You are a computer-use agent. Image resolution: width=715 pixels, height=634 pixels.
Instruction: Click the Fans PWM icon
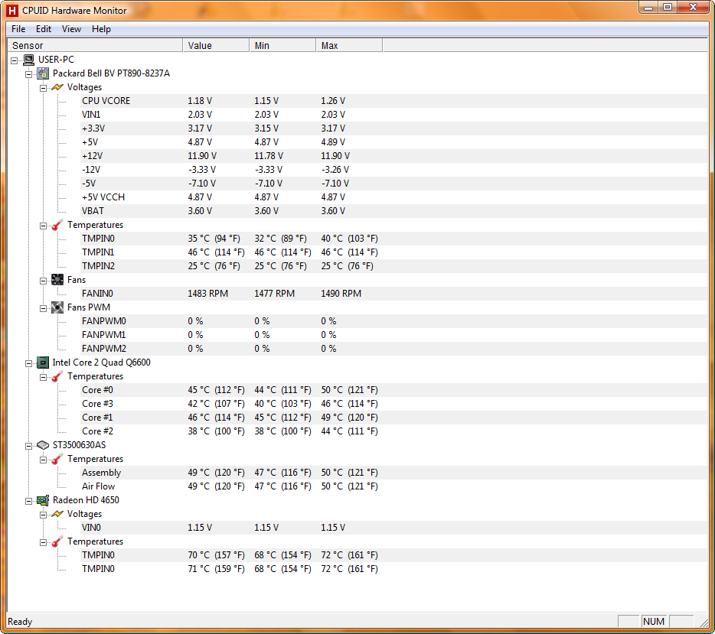click(x=57, y=307)
